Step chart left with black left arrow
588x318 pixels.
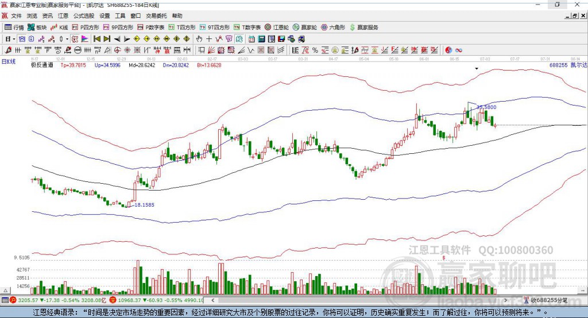pyautogui.click(x=117, y=39)
